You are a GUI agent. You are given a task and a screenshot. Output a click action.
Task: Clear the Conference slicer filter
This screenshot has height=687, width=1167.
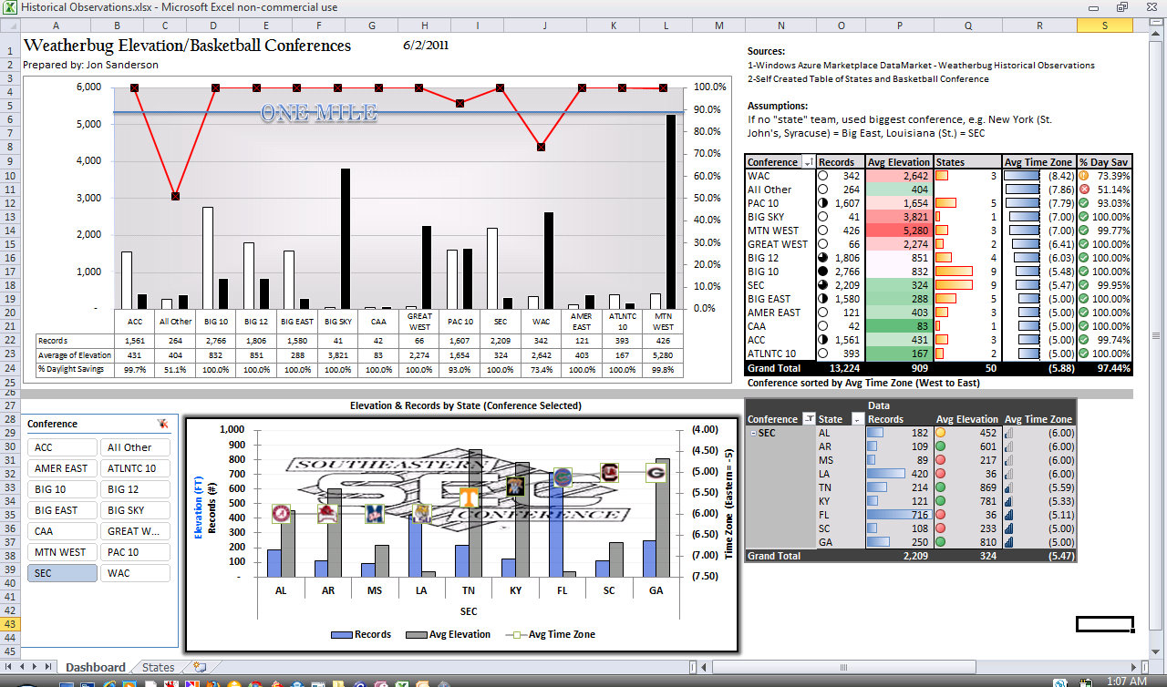pyautogui.click(x=162, y=424)
